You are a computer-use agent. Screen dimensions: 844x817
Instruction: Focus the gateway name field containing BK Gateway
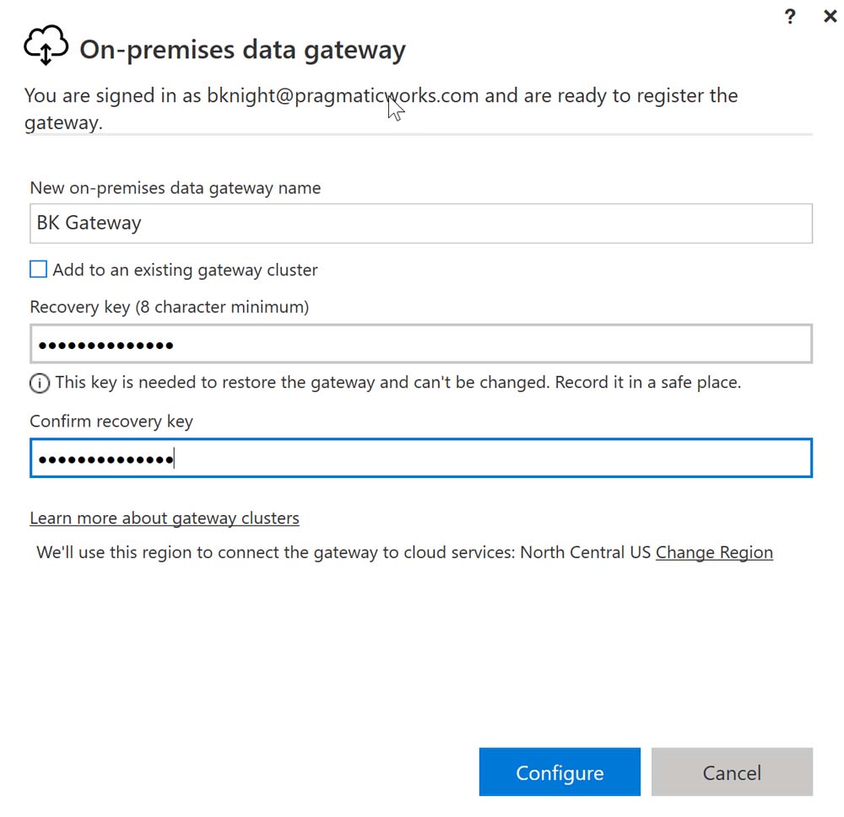(x=420, y=223)
